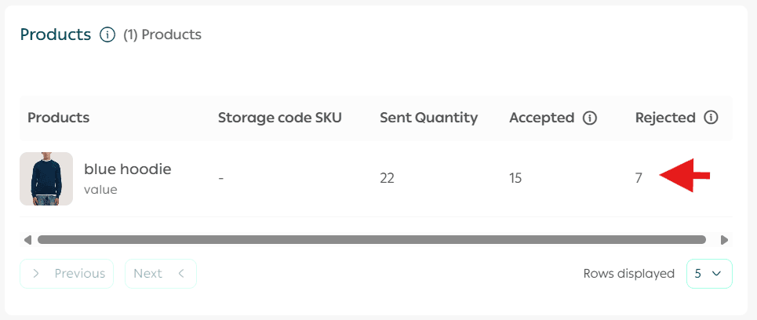Click info icon next to Products title
The height and width of the screenshot is (320, 757).
[108, 35]
